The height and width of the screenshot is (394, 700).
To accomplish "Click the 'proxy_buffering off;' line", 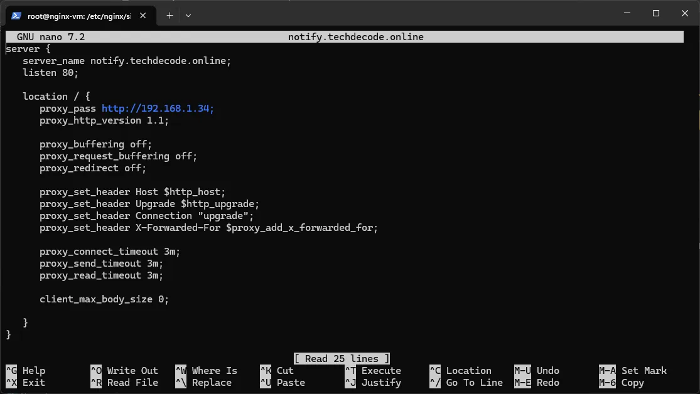I will pos(95,144).
